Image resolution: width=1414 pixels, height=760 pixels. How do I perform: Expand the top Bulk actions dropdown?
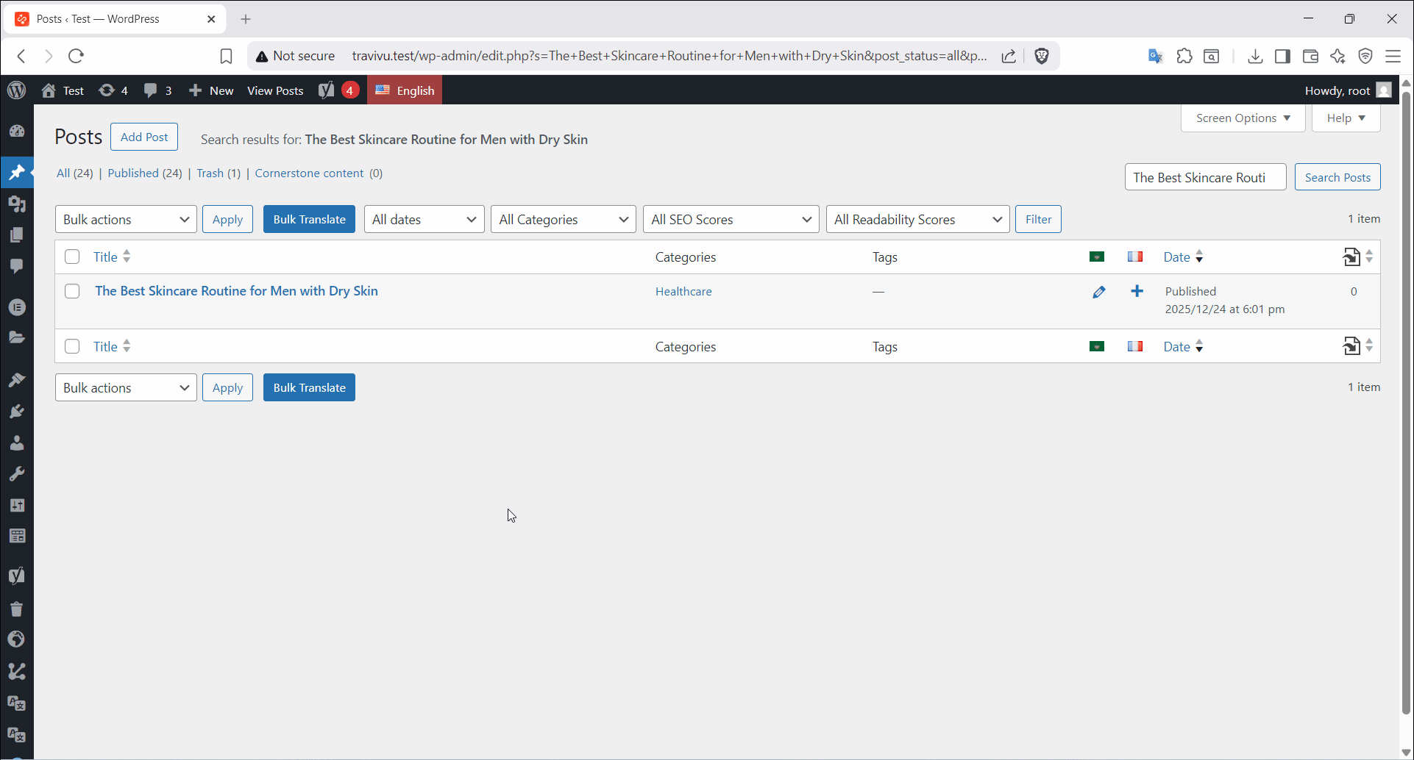point(126,219)
